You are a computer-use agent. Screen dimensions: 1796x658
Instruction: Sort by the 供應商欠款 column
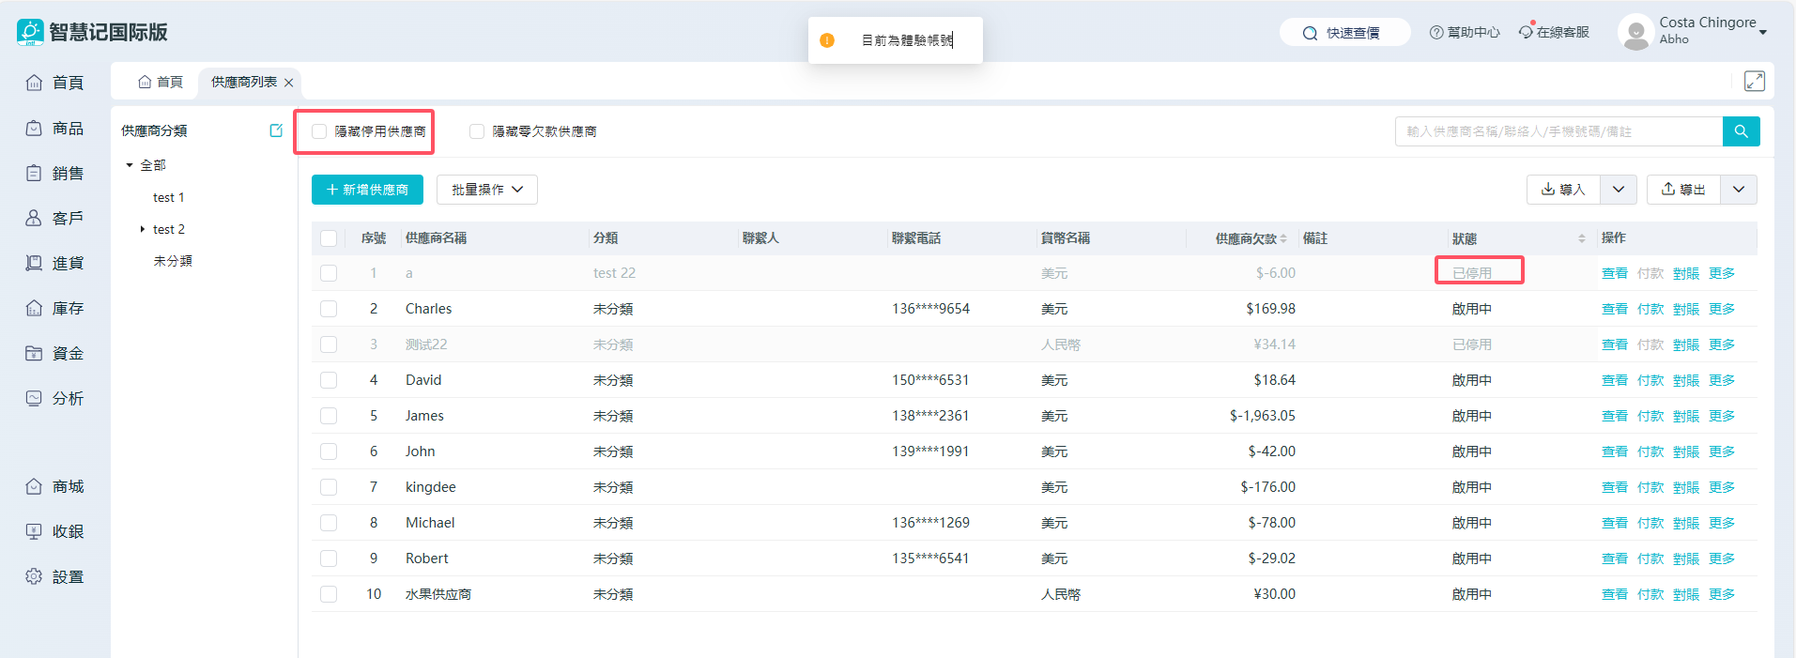pyautogui.click(x=1283, y=238)
